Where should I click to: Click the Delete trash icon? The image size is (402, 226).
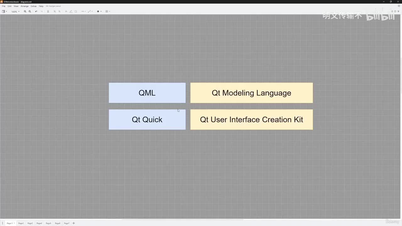(x=48, y=12)
